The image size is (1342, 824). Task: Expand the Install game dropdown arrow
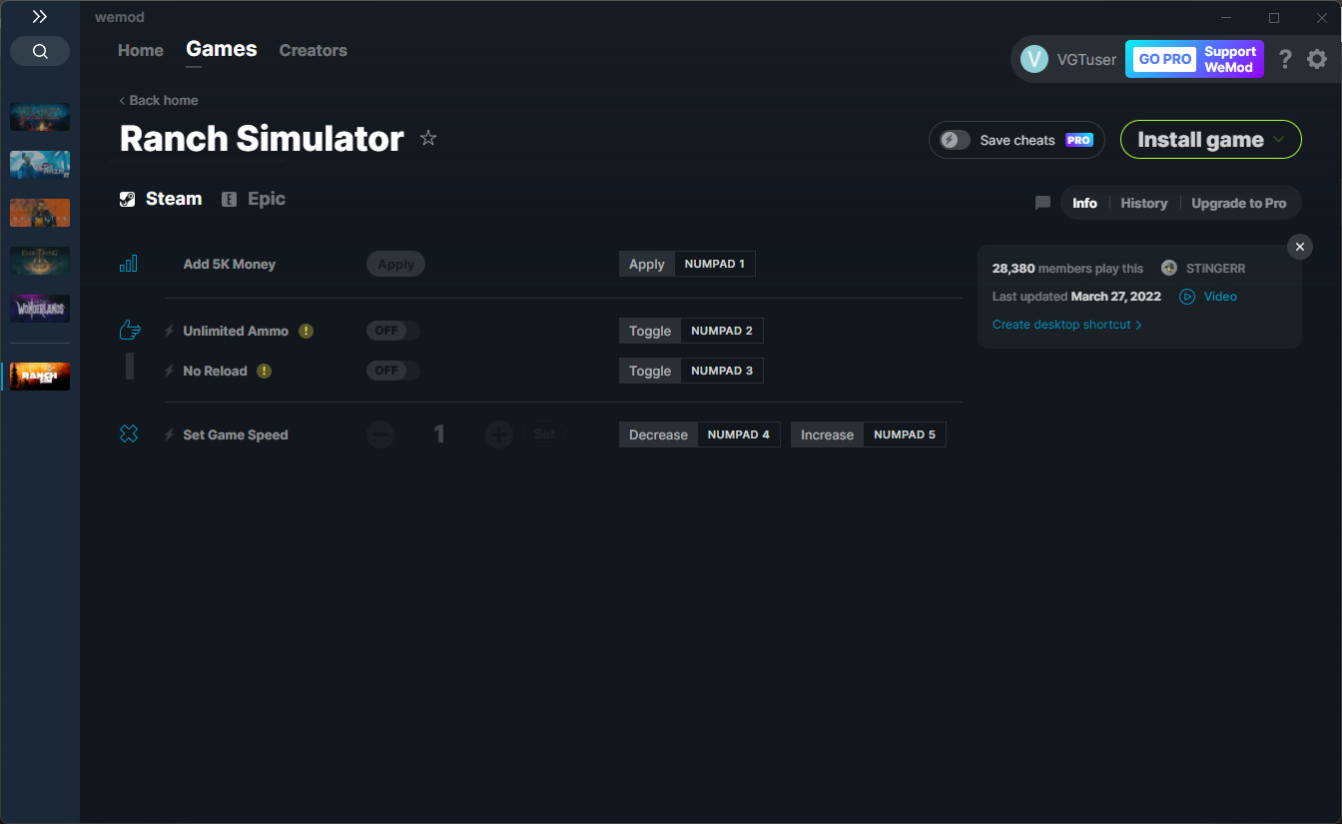point(1279,140)
